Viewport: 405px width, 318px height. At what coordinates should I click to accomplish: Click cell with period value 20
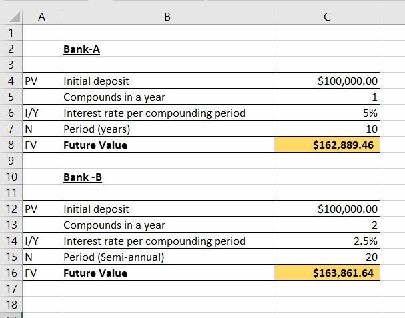pyautogui.click(x=327, y=257)
